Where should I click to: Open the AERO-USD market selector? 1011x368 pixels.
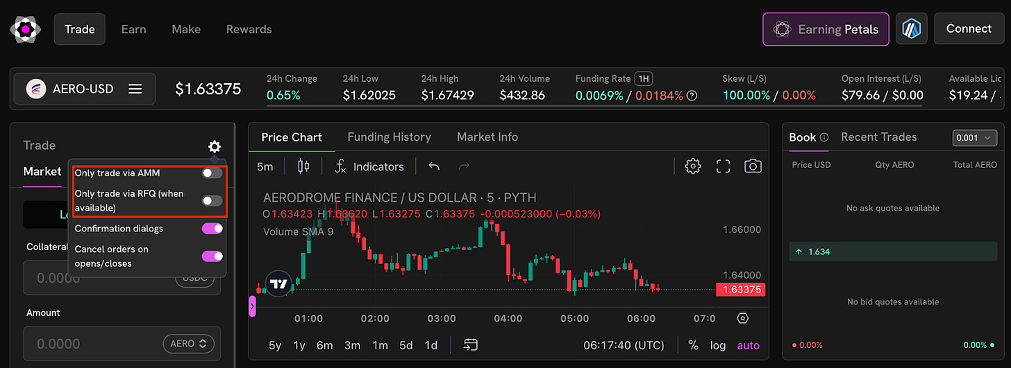point(85,89)
